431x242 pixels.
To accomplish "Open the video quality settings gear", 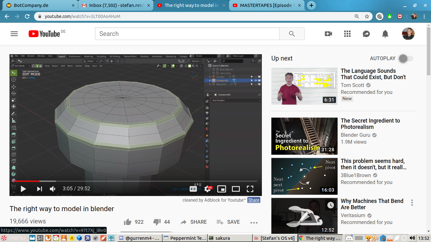I will click(208, 189).
